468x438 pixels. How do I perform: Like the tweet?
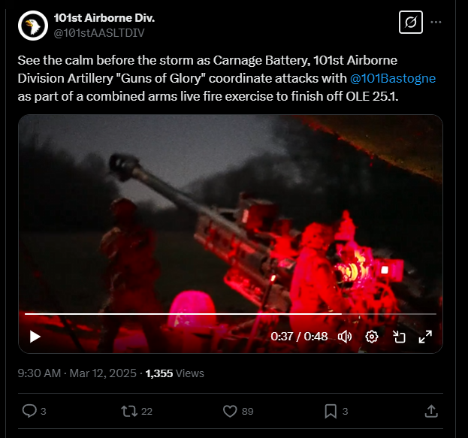coord(238,411)
